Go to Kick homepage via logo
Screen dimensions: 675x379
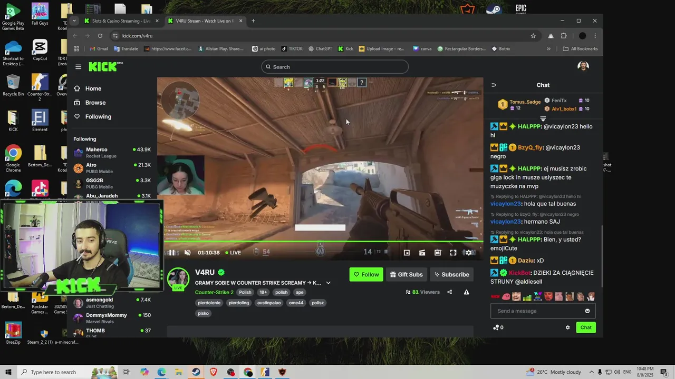(105, 66)
